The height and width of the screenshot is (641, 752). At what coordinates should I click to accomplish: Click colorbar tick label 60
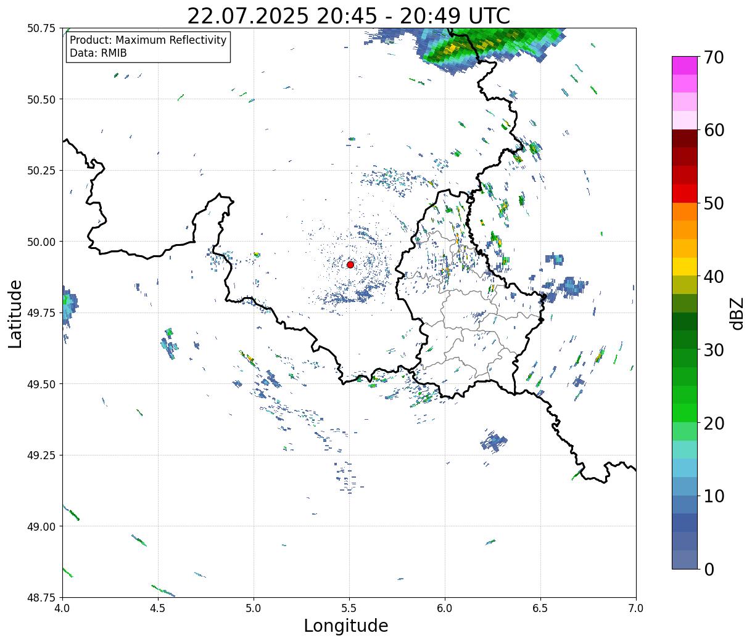(x=713, y=130)
